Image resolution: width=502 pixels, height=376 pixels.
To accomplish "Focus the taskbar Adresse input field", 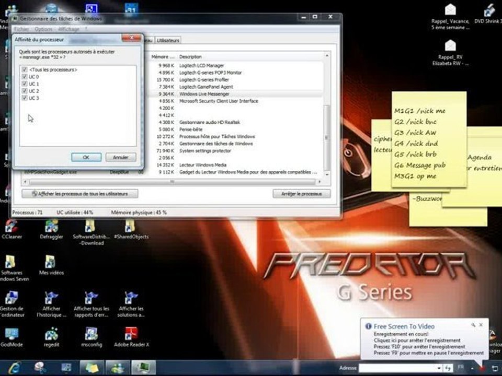I will (397, 368).
